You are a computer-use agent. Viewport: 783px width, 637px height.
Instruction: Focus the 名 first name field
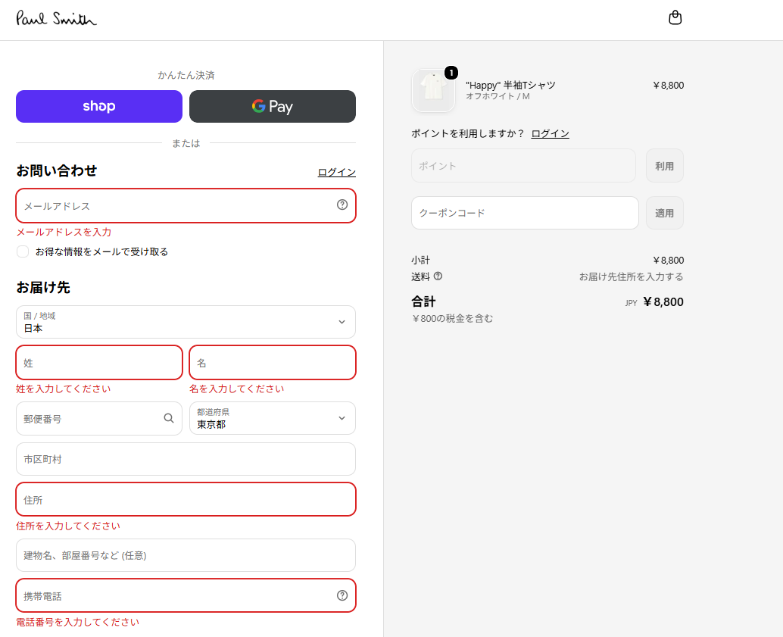click(272, 362)
